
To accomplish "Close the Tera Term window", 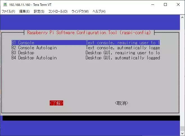I will pyautogui.click(x=178, y=4).
